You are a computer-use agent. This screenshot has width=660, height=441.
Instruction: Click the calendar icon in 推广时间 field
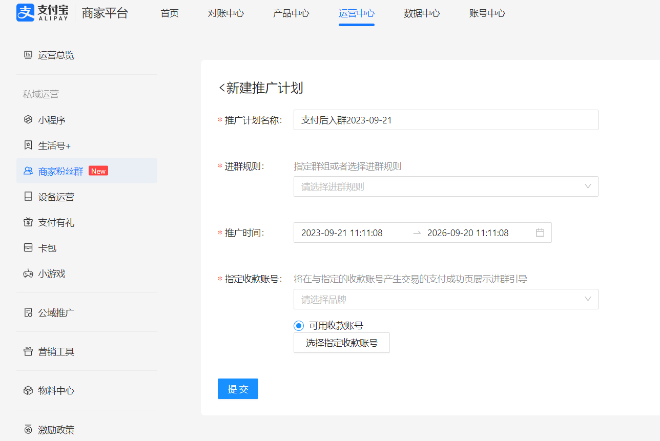[x=540, y=233]
